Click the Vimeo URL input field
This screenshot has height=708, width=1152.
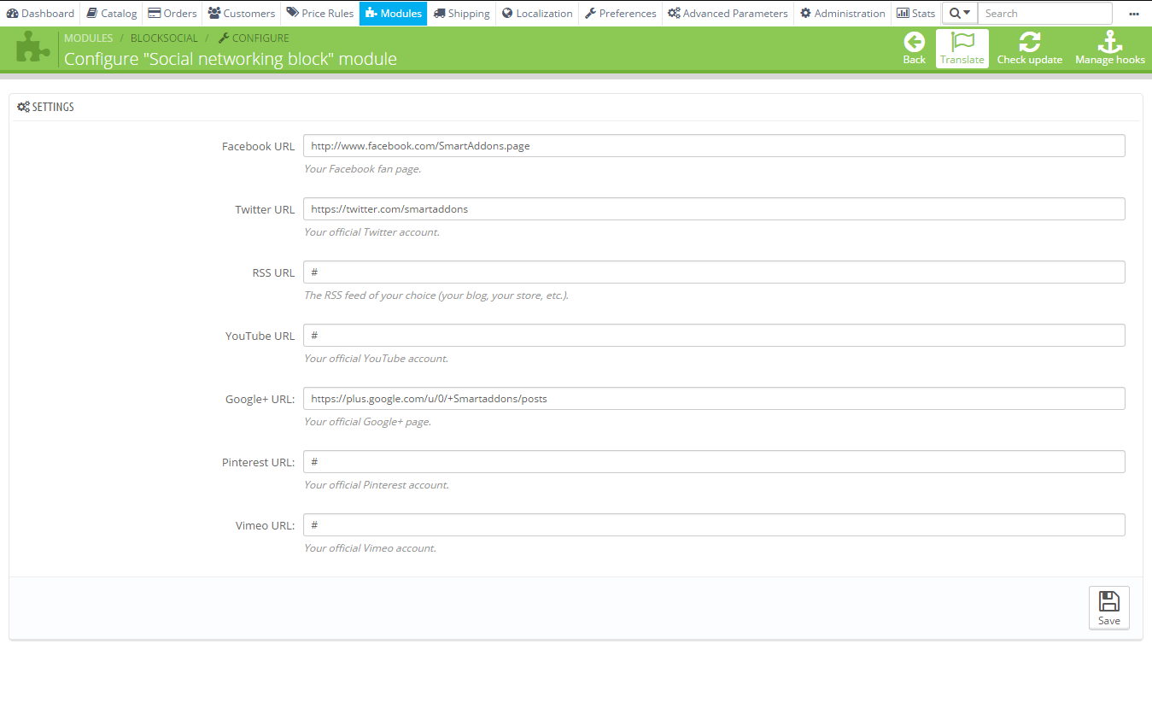[714, 525]
